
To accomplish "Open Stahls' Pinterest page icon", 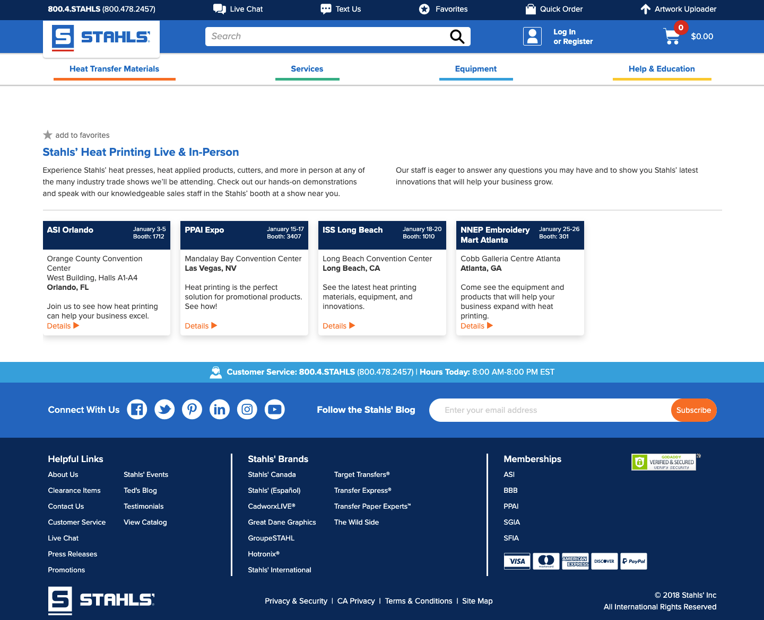I will [192, 410].
